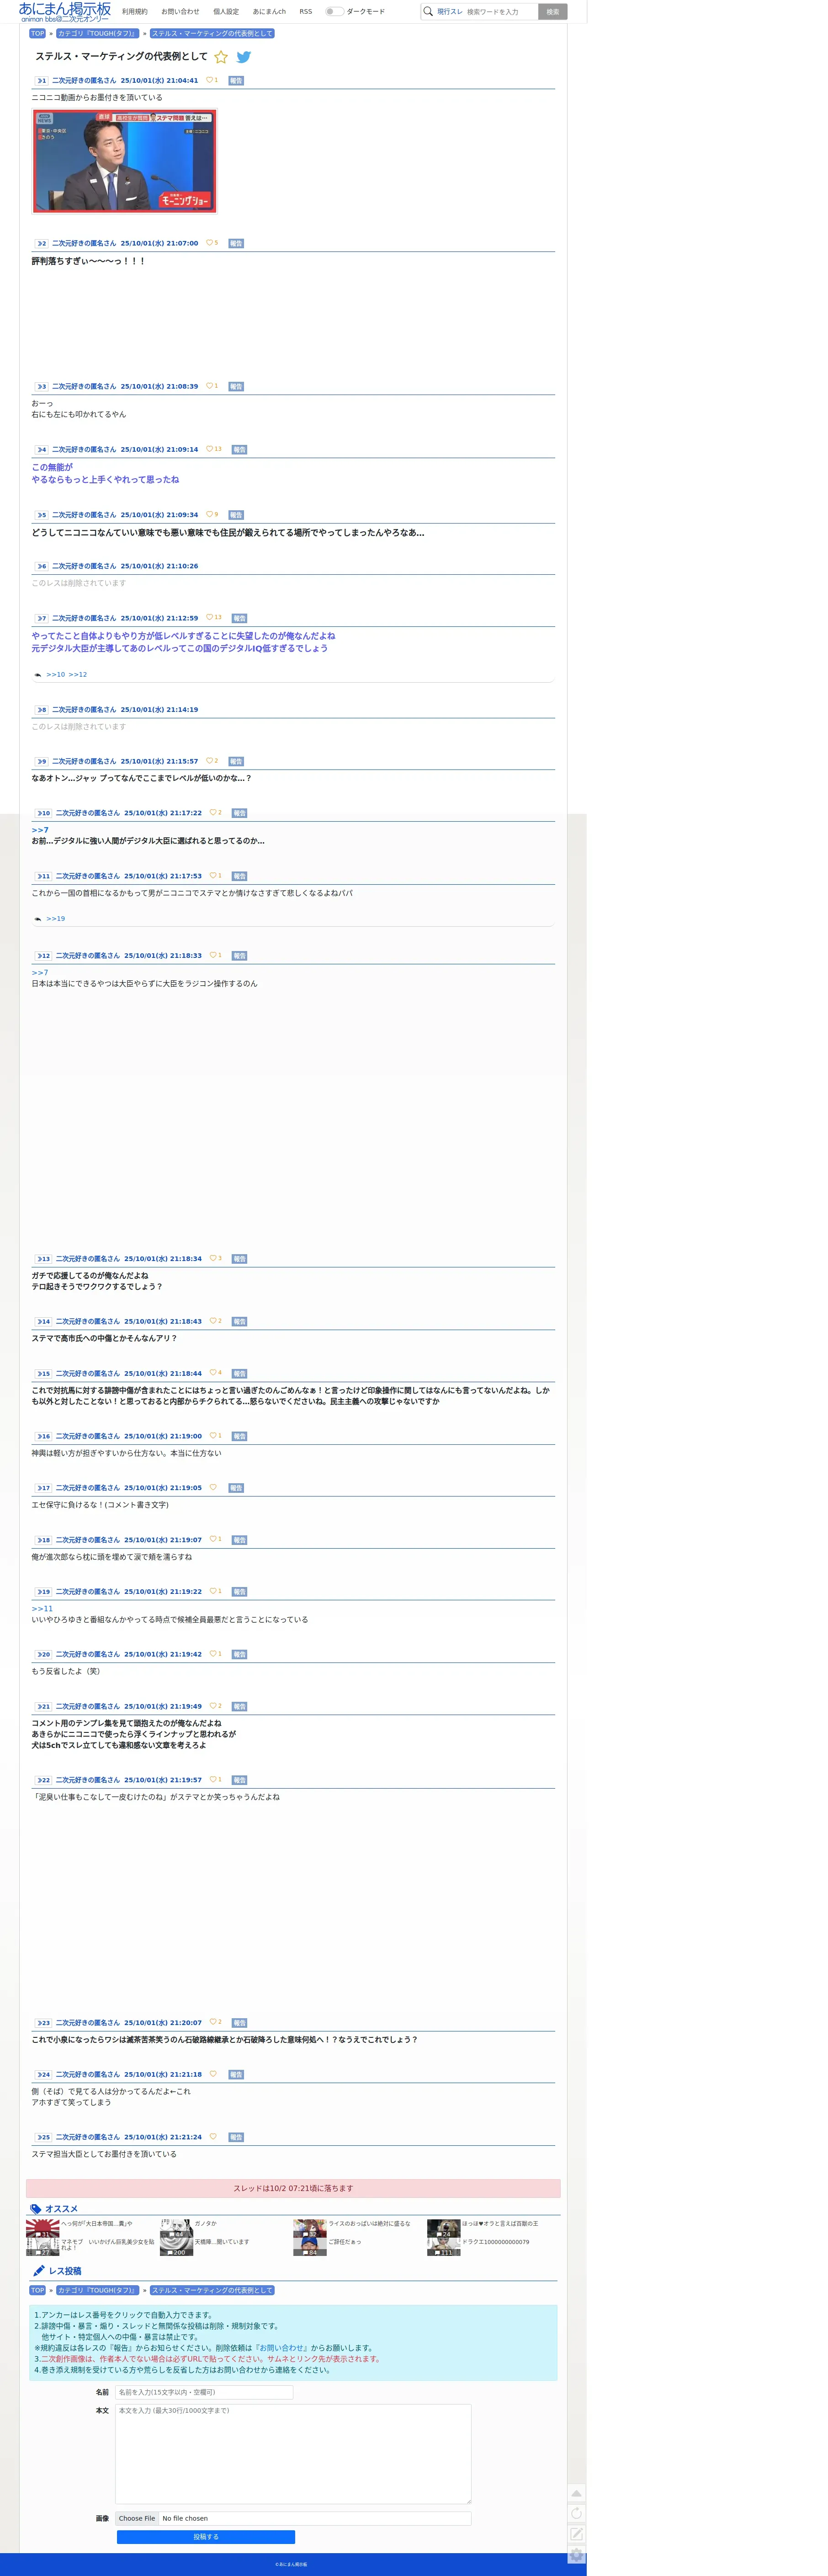Screen dimensions: 828x2576
Task: Share the thread via the Twitter bird icon
Action: [x=244, y=57]
